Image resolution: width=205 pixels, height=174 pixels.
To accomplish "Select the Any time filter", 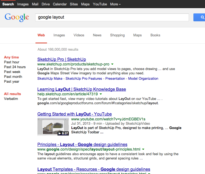I will tap(11, 57).
